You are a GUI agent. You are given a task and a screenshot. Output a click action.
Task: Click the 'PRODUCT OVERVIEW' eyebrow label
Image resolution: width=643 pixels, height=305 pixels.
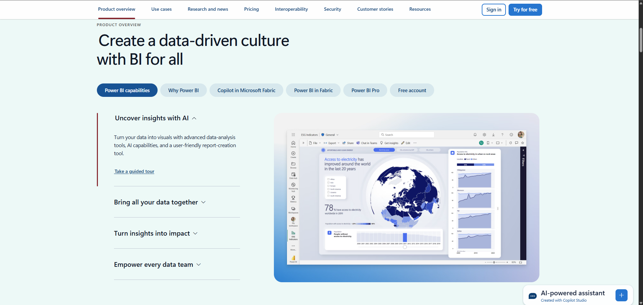pos(119,25)
